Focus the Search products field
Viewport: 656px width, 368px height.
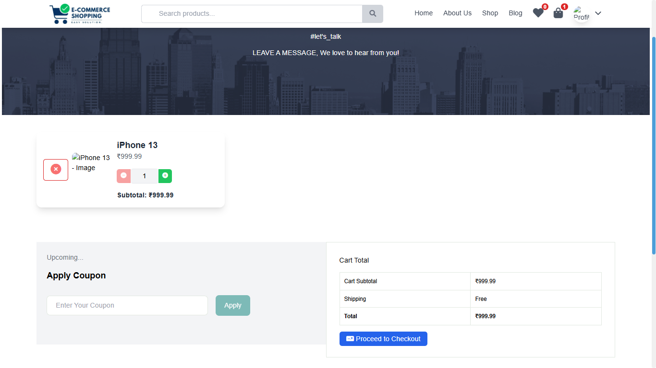click(252, 14)
